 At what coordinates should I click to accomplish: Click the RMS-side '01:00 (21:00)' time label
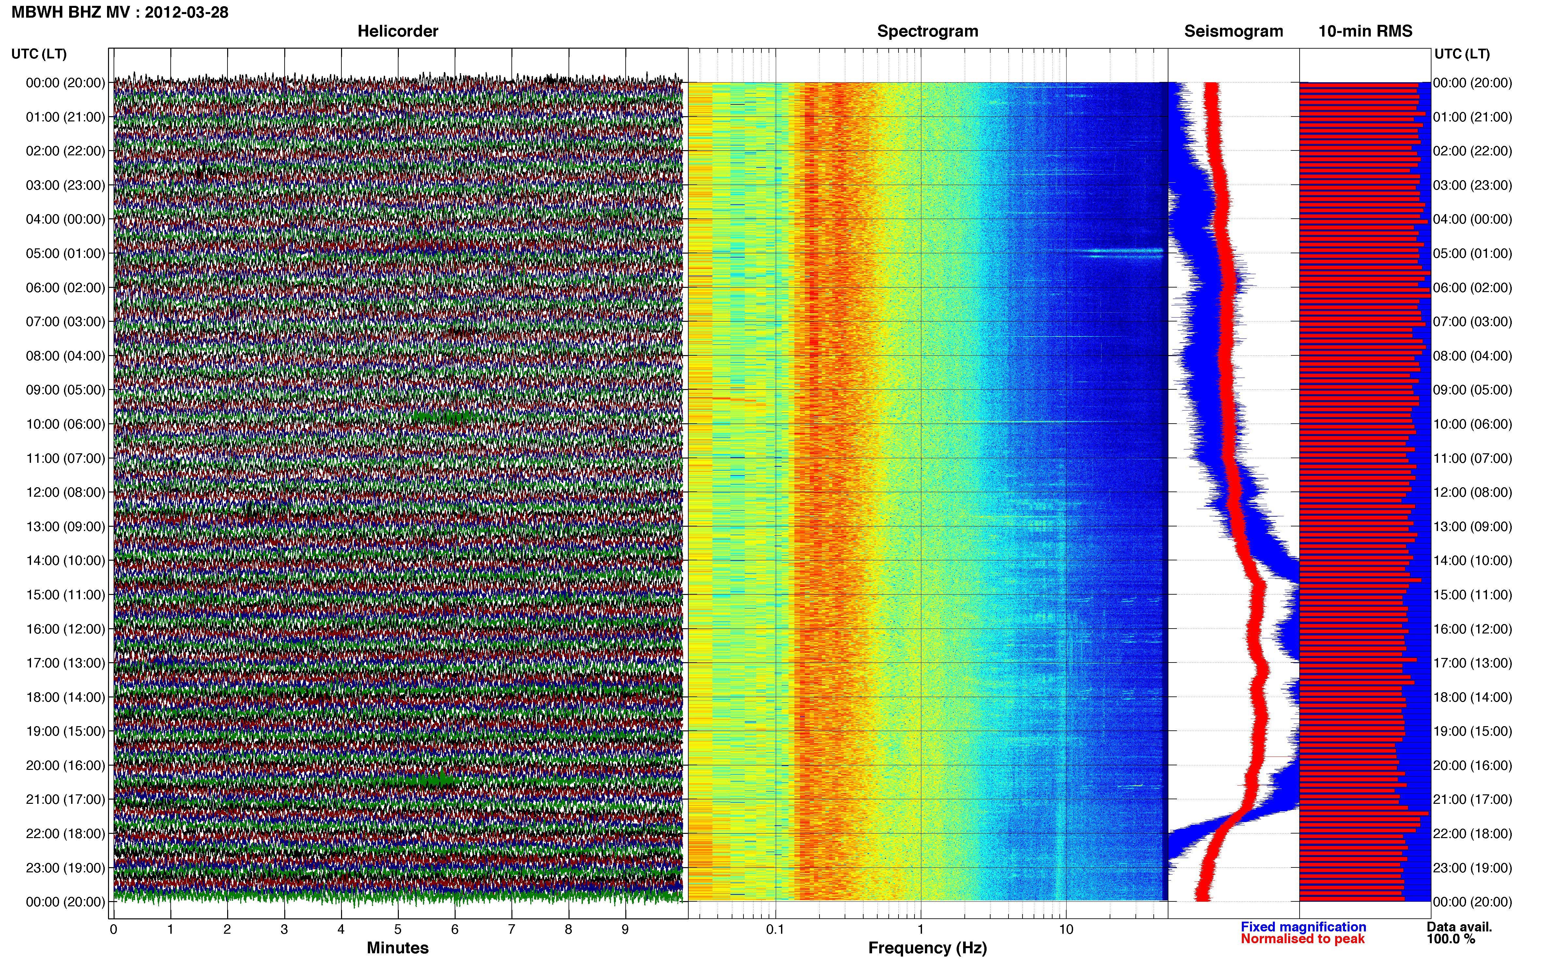(x=1472, y=117)
